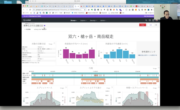Click the Edit dashboard button
This screenshot has height=110, width=180.
click(151, 25)
